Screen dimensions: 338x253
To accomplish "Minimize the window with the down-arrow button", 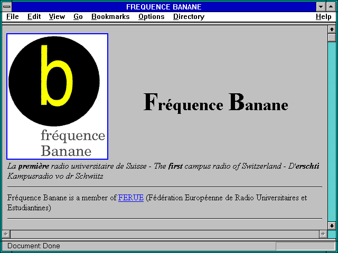I will pyautogui.click(x=321, y=7).
